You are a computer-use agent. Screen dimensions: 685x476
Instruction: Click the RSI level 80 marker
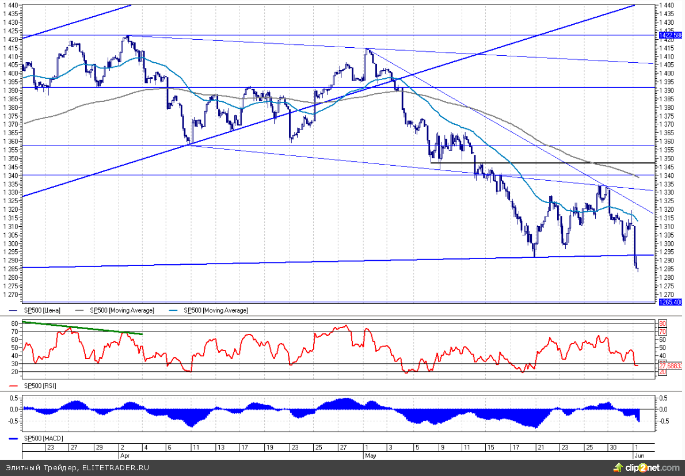[x=662, y=323]
